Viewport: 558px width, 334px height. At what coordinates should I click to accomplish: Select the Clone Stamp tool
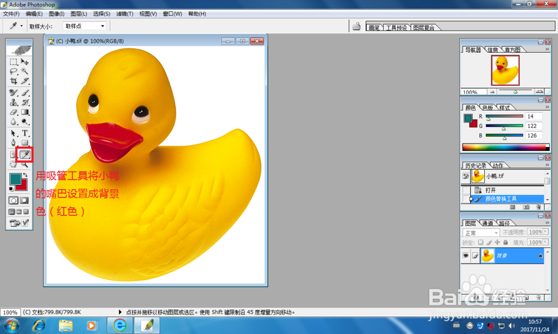[x=13, y=102]
